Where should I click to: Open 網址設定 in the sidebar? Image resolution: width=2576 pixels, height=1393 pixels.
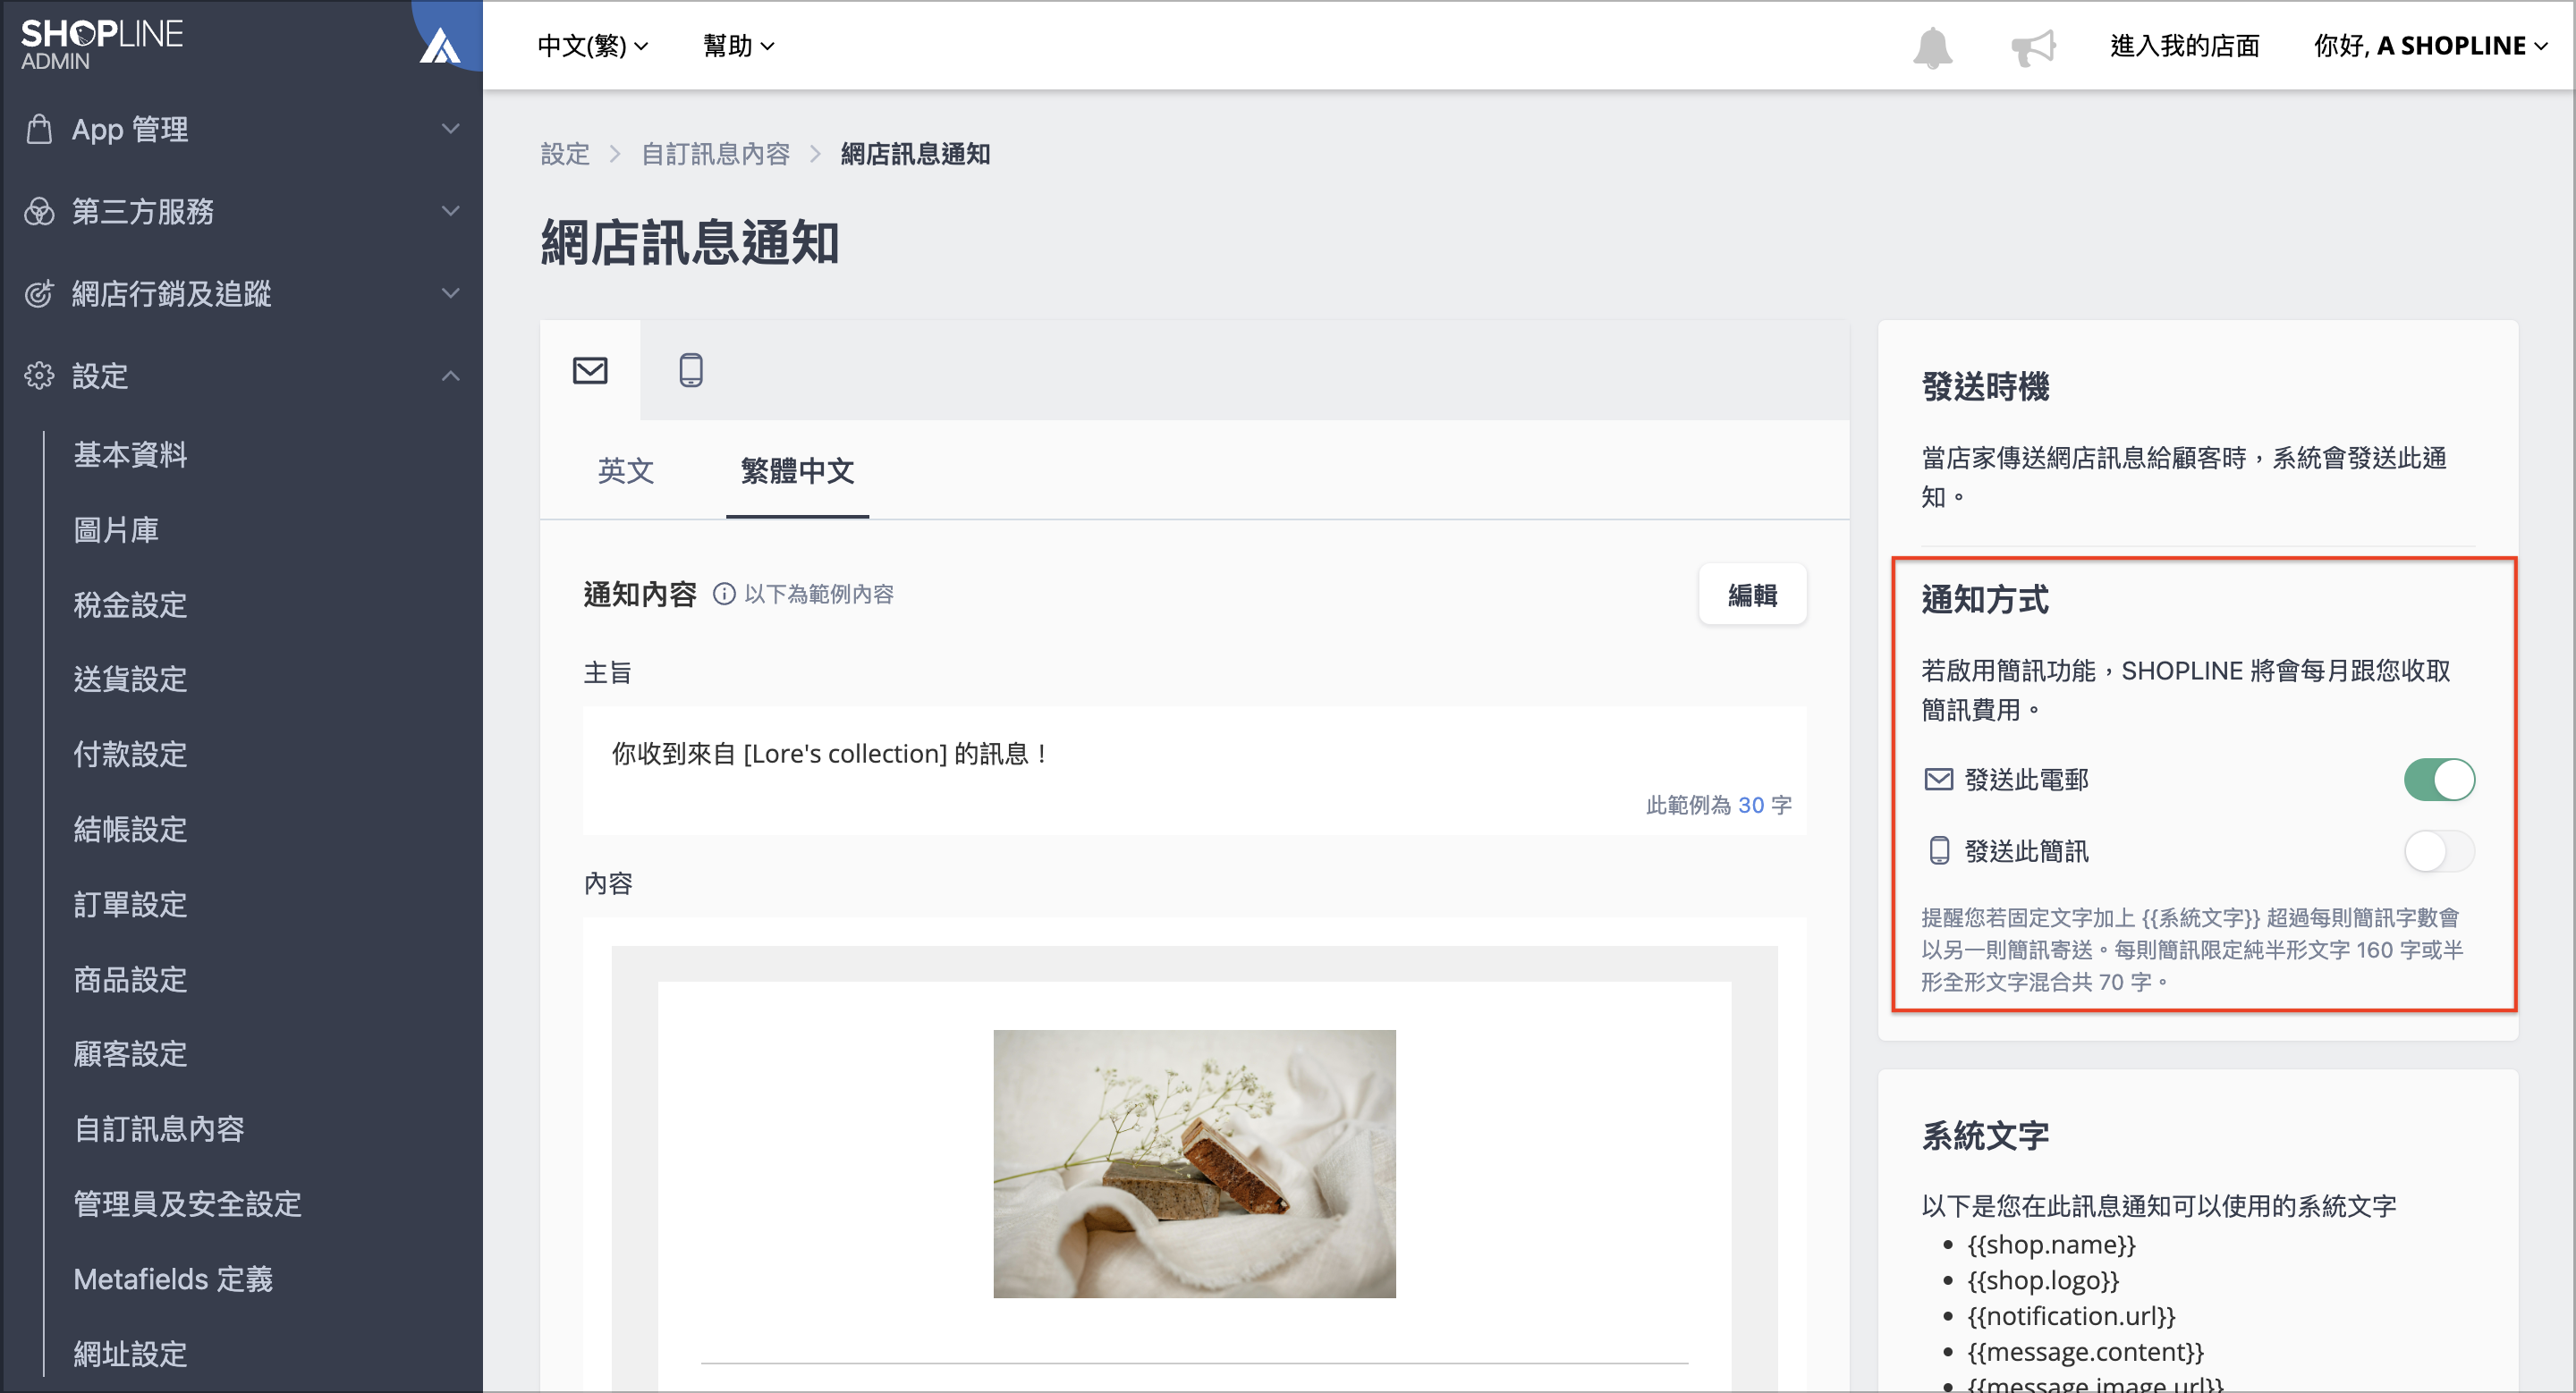[x=130, y=1354]
